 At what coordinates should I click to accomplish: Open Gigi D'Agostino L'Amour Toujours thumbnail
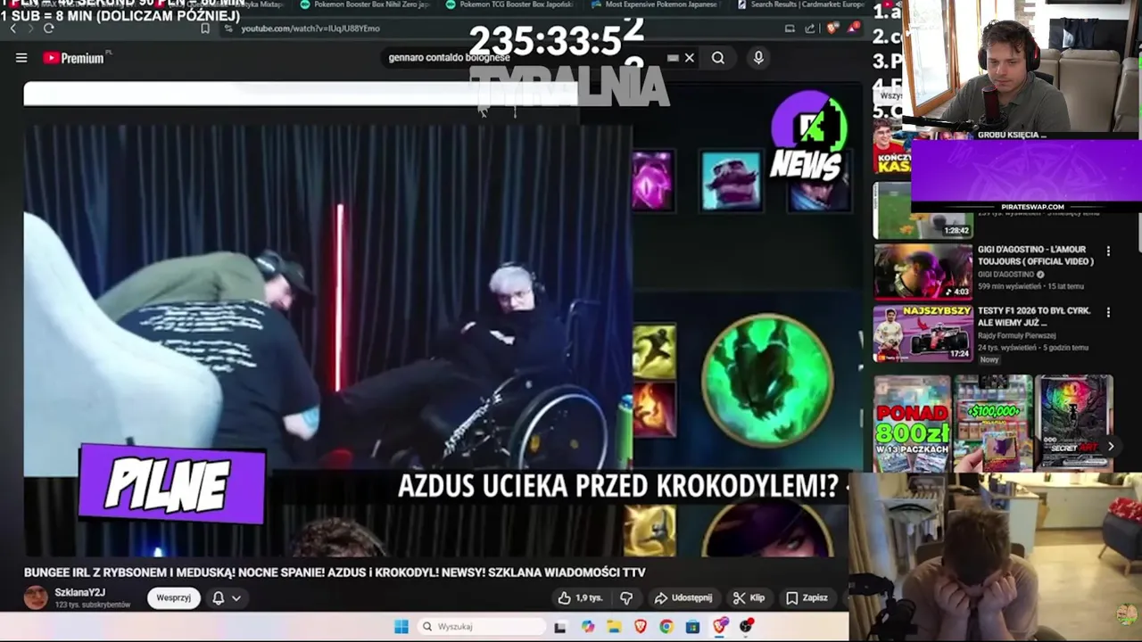[x=923, y=271]
